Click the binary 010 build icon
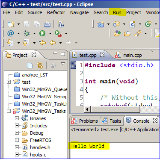The width and height of the screenshot is (160, 159). (x=61, y=24)
